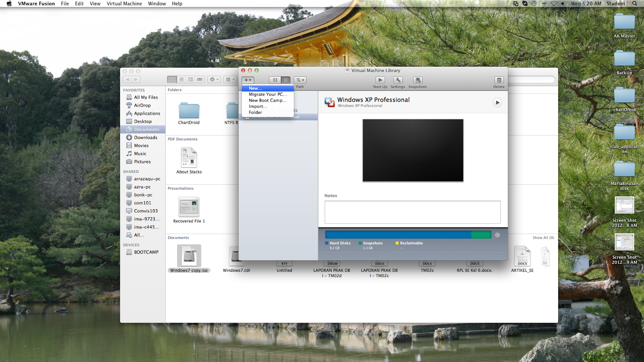Switch Finder to column view
This screenshot has width=644, height=362.
pyautogui.click(x=190, y=80)
